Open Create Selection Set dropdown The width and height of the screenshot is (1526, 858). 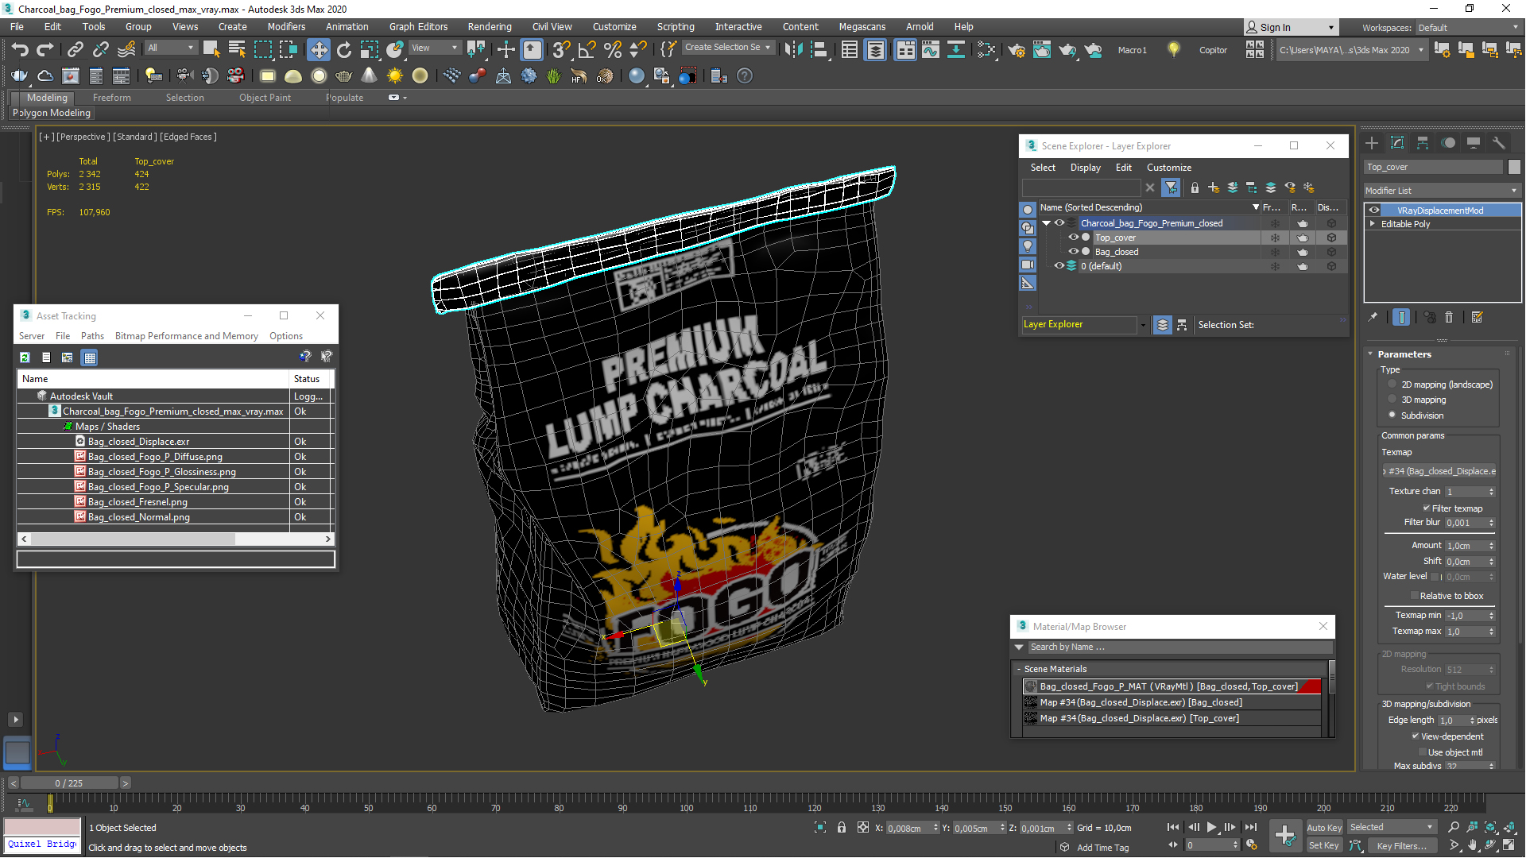pyautogui.click(x=727, y=48)
